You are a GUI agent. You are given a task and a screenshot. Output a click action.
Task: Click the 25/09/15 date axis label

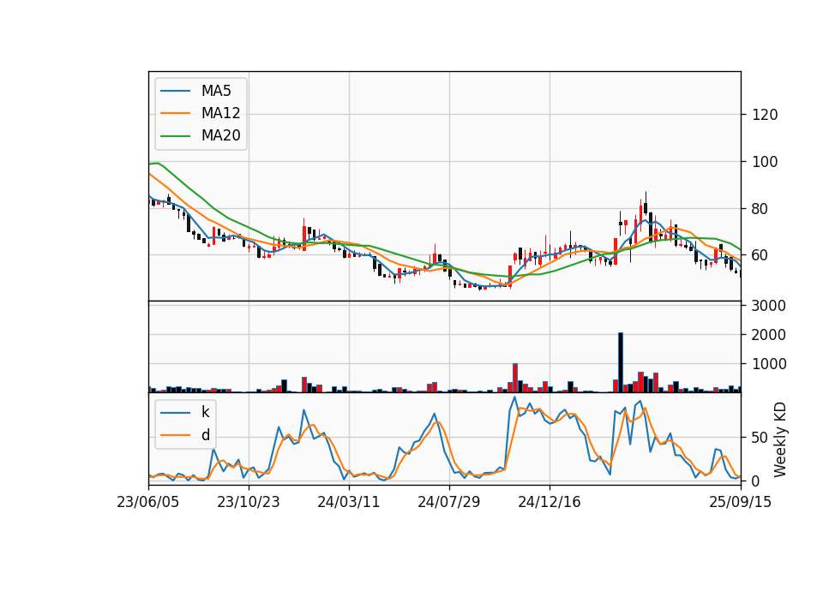coord(741,503)
